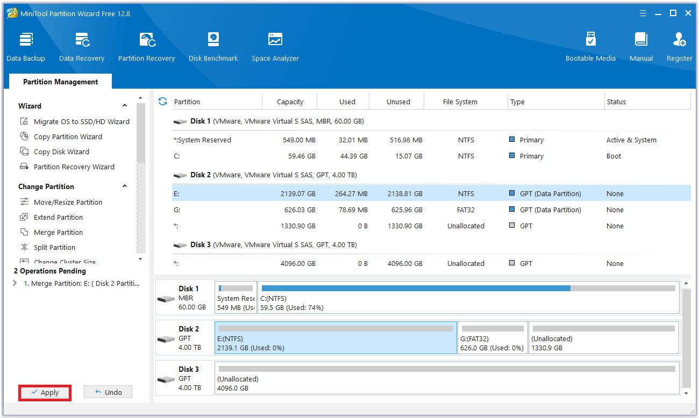Image resolution: width=699 pixels, height=418 pixels.
Task: Sort by the File System column
Action: [x=466, y=102]
